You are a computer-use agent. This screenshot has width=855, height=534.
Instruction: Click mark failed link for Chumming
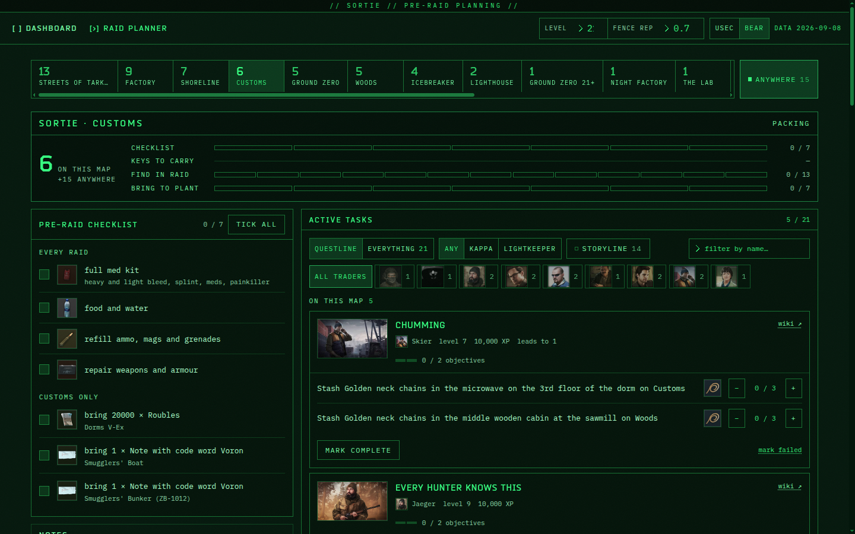point(780,450)
